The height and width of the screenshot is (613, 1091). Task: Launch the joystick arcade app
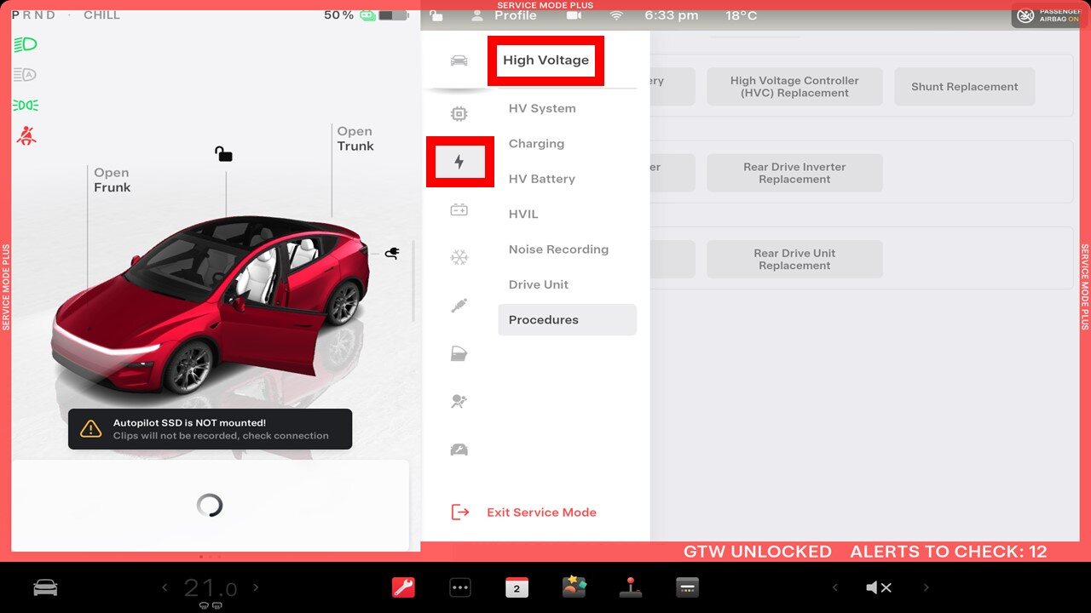pos(631,587)
